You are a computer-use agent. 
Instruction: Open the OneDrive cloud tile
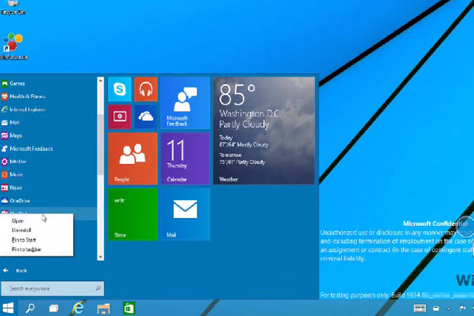coord(145,117)
